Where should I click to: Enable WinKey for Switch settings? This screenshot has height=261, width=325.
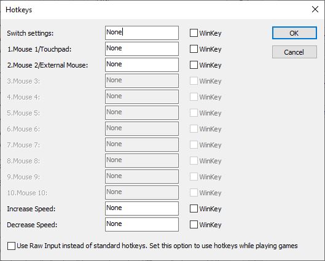coord(194,33)
